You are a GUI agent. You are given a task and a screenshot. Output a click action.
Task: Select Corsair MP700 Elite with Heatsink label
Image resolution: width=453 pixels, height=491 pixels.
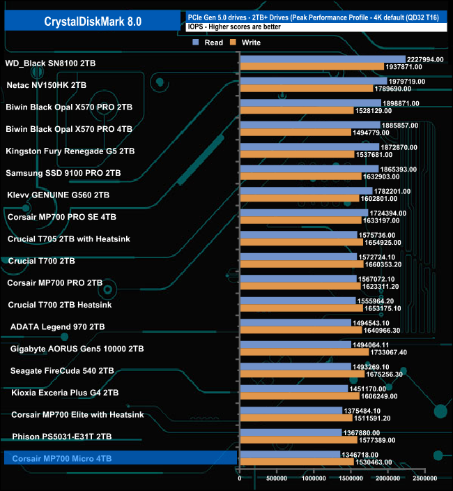click(77, 414)
